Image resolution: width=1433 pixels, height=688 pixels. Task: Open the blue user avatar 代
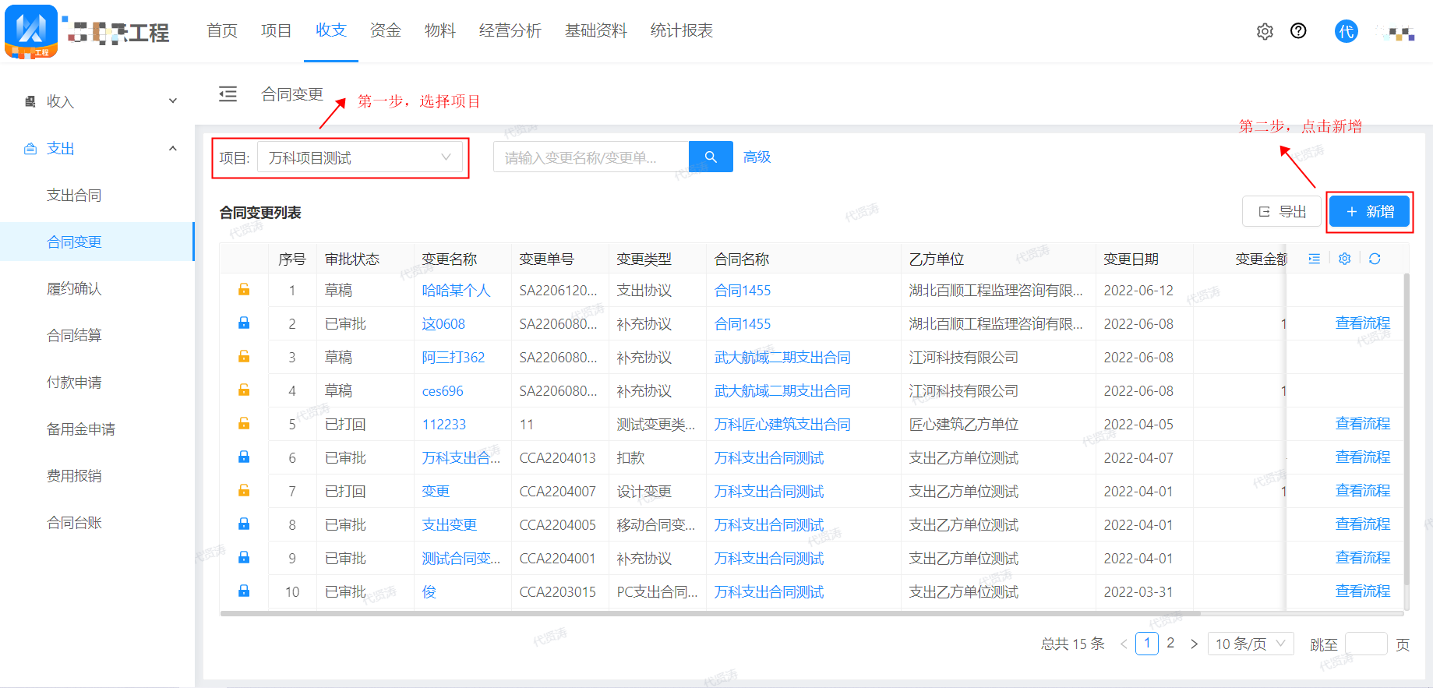[1346, 31]
